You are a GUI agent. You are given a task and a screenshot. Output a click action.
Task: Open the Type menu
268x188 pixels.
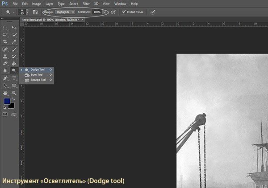pyautogui.click(x=61, y=4)
